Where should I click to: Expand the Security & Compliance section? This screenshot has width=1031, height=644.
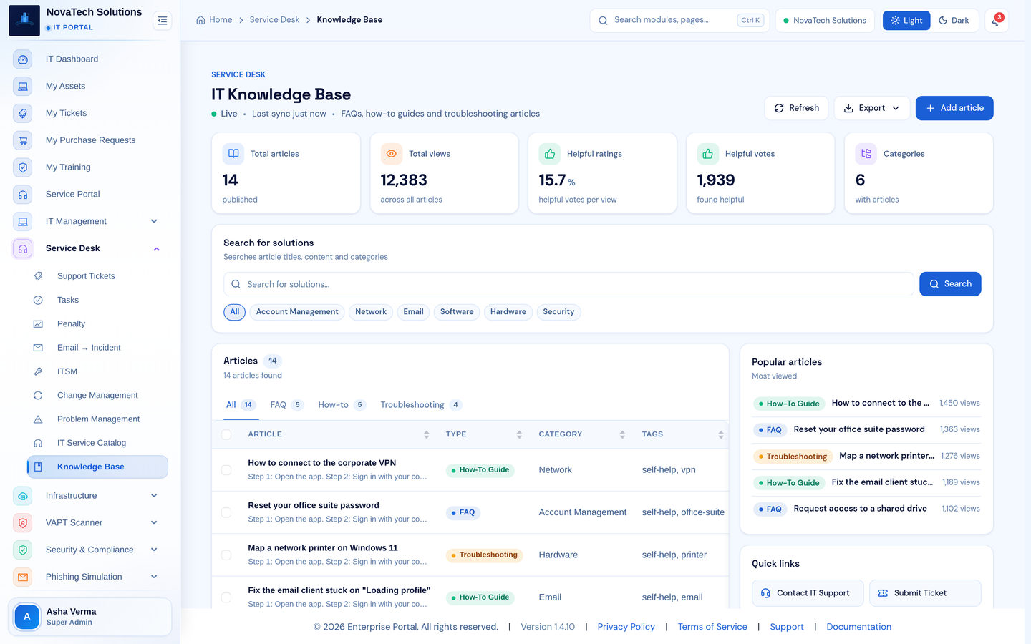click(90, 550)
